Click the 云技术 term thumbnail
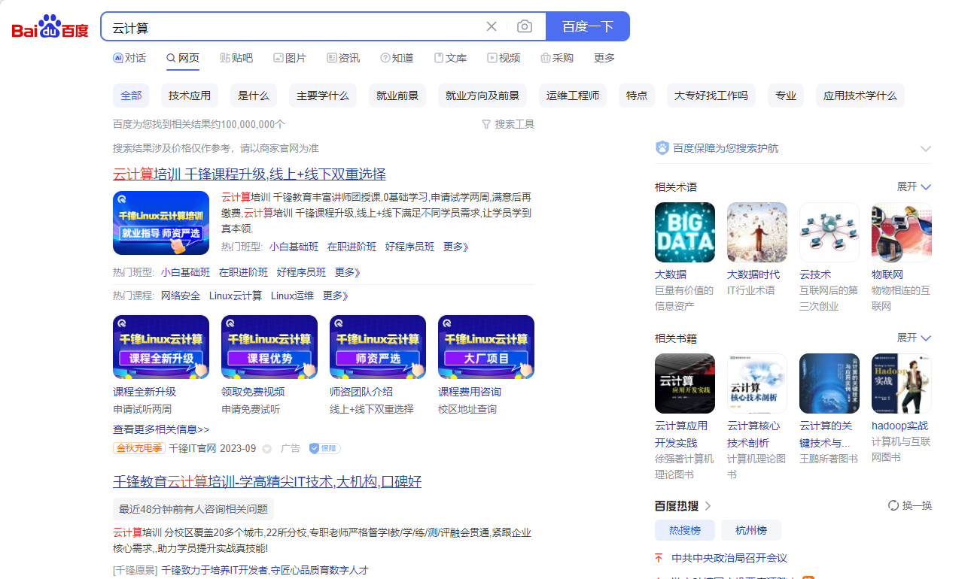 pos(829,232)
